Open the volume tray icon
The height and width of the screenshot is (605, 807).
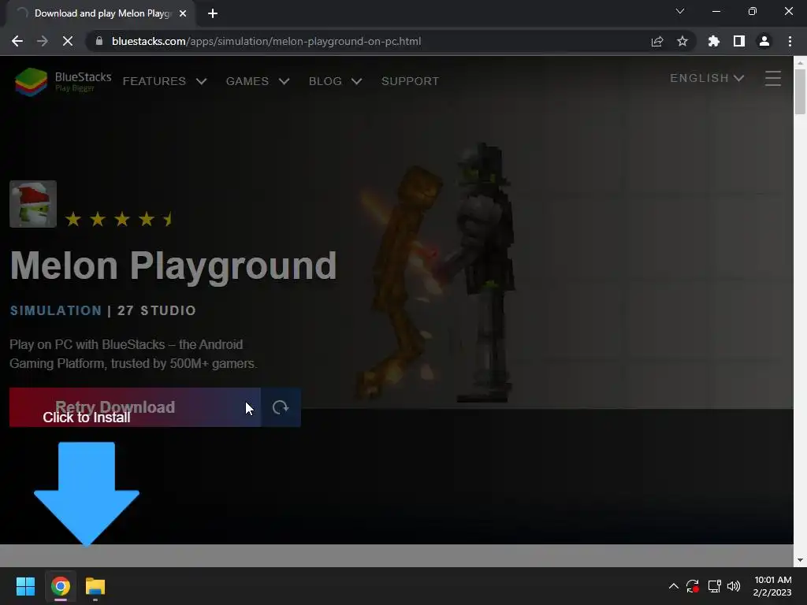point(734,586)
